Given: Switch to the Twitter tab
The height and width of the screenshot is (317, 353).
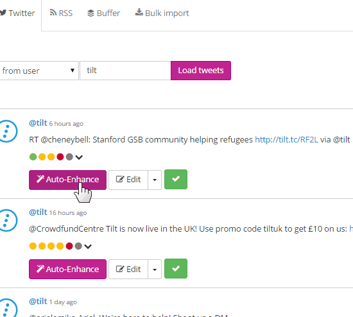Looking at the screenshot, I should coord(17,13).
